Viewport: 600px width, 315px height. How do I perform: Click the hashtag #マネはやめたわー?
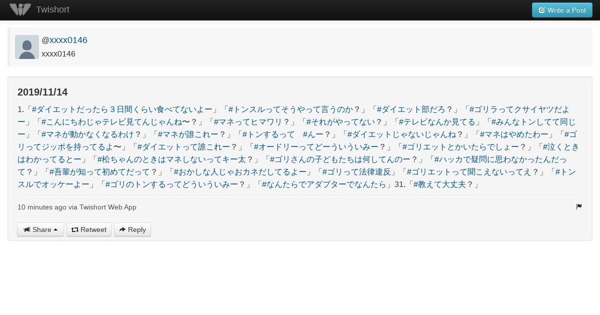[514, 134]
